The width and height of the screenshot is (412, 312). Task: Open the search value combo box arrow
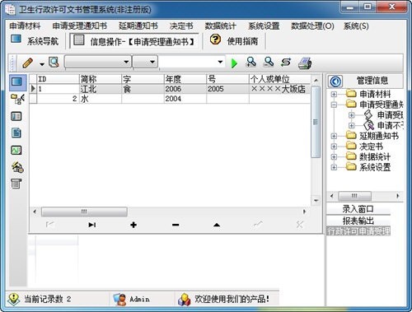pyautogui.click(x=220, y=62)
